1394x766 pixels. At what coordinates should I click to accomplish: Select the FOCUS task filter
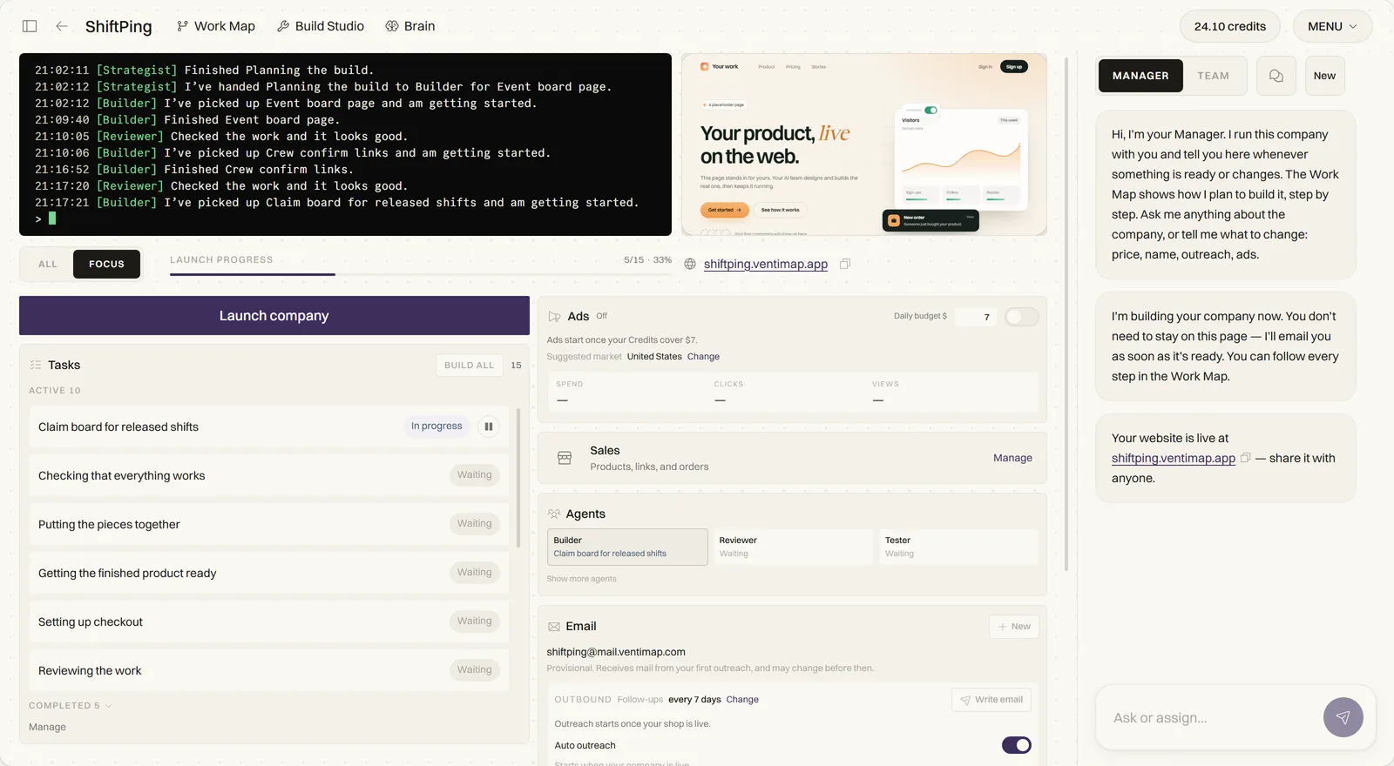pyautogui.click(x=106, y=264)
